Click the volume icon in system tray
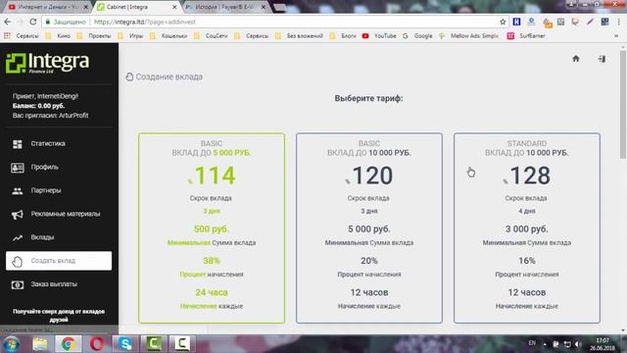627x353 pixels. tap(577, 344)
